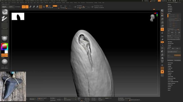
Task: Click the BPR render icon
Action: click(x=162, y=11)
